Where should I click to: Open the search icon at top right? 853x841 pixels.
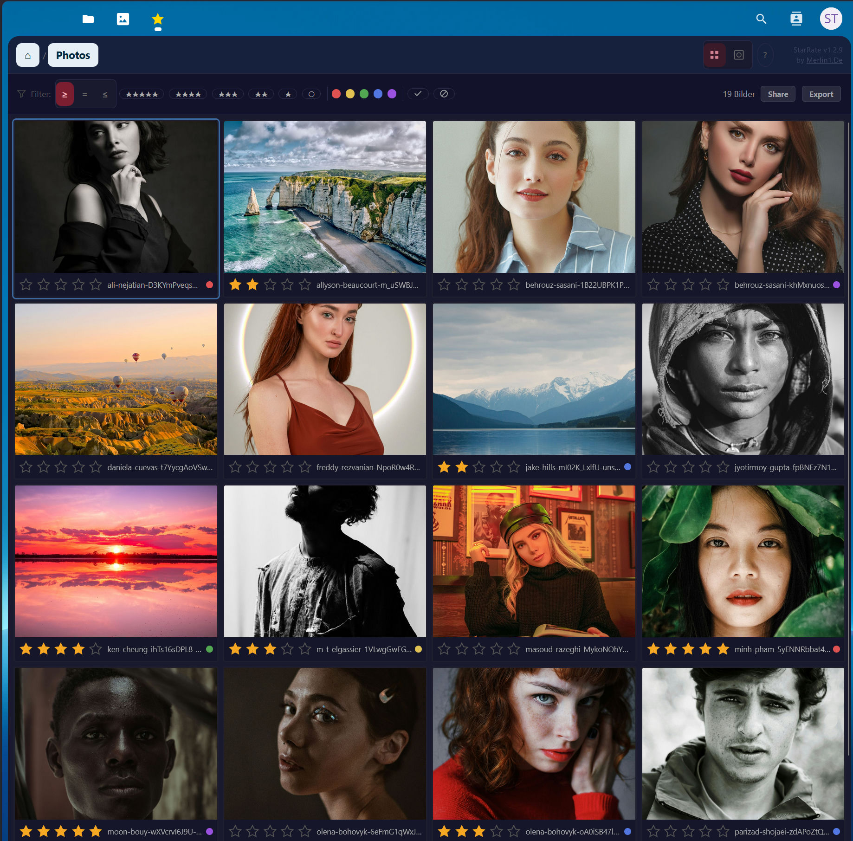tap(762, 19)
